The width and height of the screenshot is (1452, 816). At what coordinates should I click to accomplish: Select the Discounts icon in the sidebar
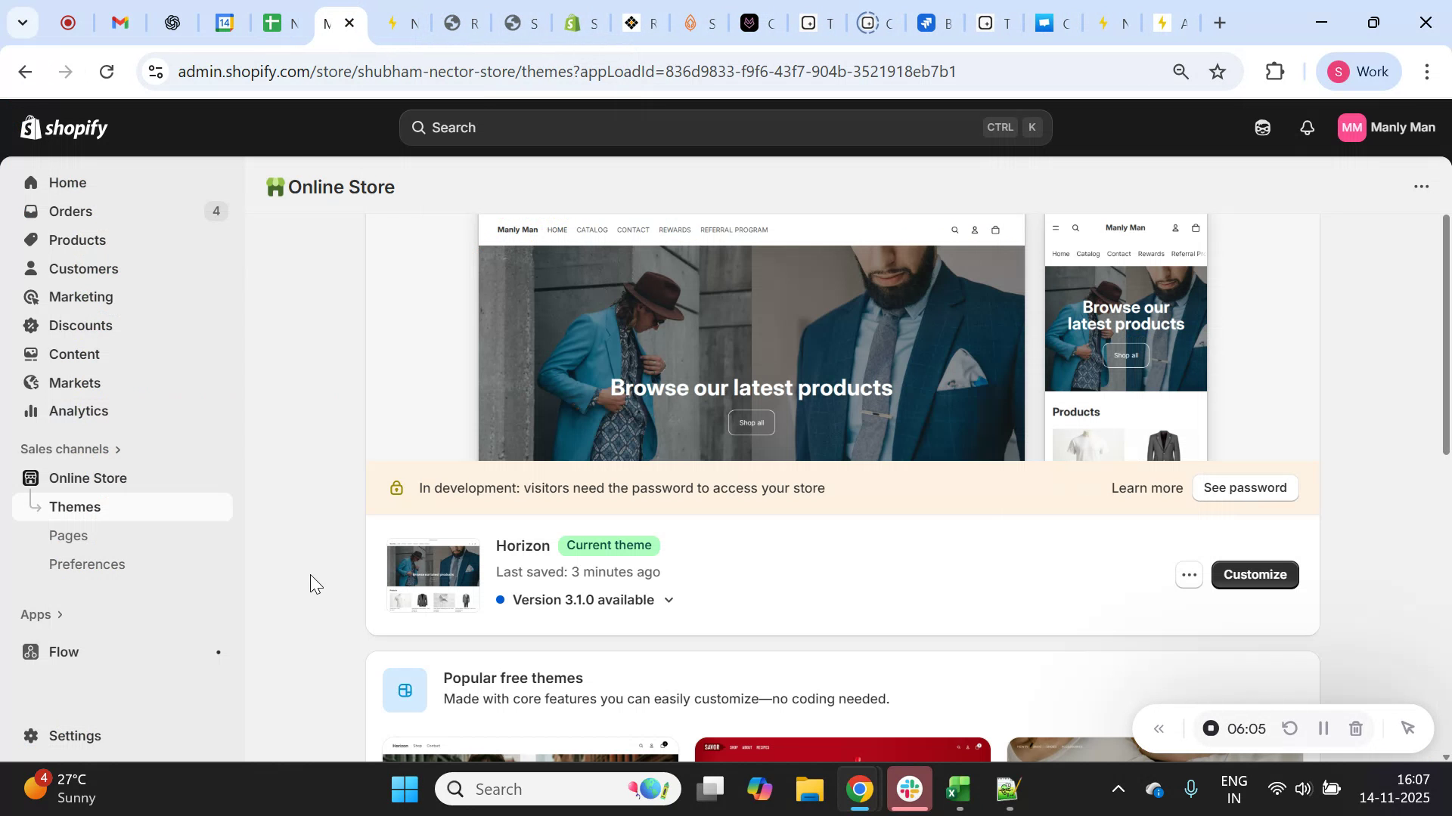[x=31, y=325]
